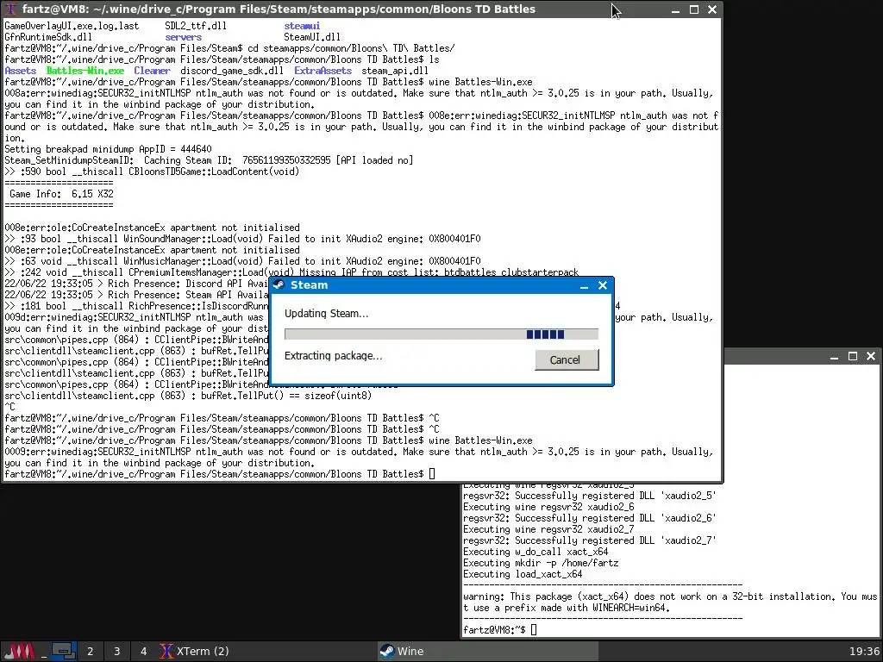This screenshot has height=662, width=883.
Task: Maximize the Bloons TD Battles terminal window
Action: pos(694,9)
